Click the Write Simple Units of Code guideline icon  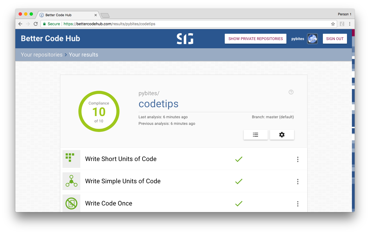coord(71,181)
